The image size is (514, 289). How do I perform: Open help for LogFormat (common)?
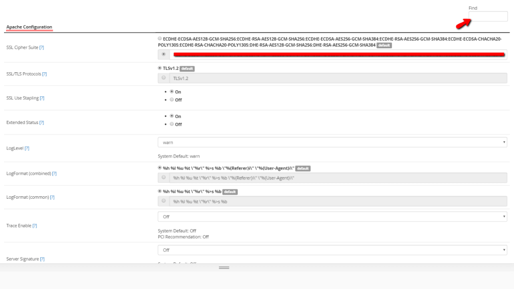(x=52, y=197)
